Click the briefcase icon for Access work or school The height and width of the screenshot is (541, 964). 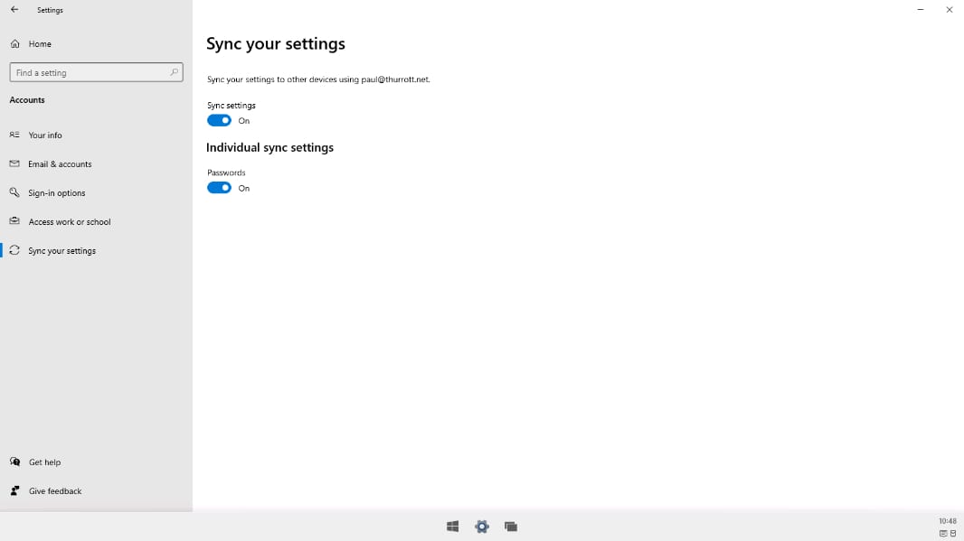(14, 221)
